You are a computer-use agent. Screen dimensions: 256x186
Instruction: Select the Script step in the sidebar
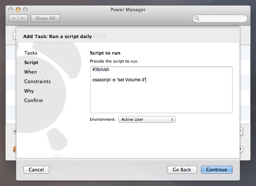pyautogui.click(x=31, y=63)
